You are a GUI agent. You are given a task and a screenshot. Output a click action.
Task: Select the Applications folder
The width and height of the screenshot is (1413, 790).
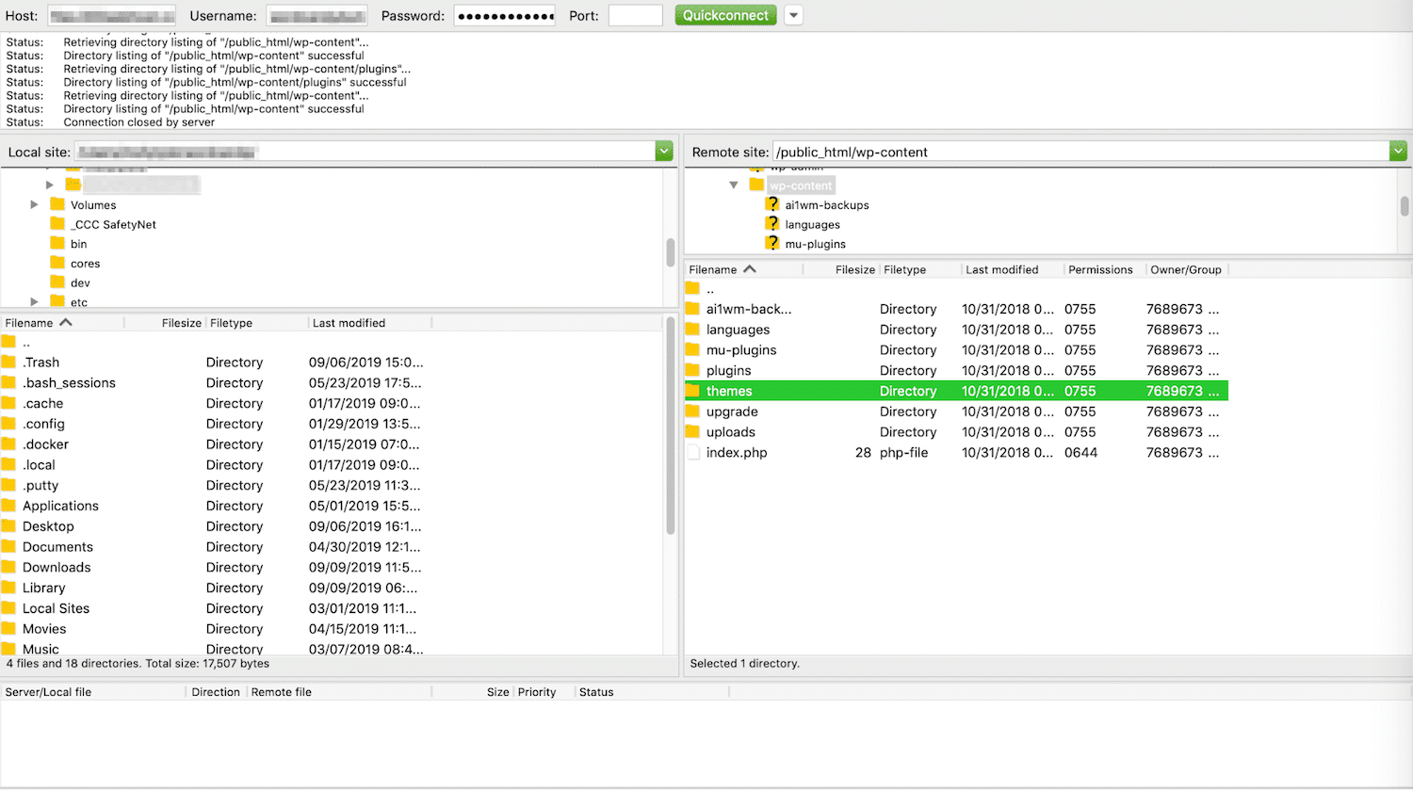pos(60,506)
